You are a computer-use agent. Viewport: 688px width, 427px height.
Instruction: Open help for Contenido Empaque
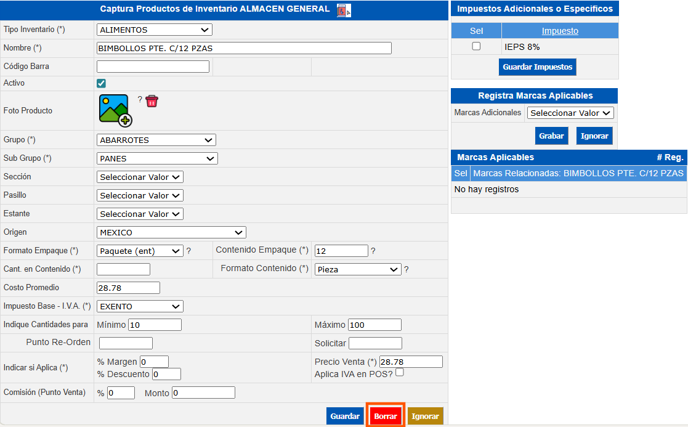(x=373, y=251)
